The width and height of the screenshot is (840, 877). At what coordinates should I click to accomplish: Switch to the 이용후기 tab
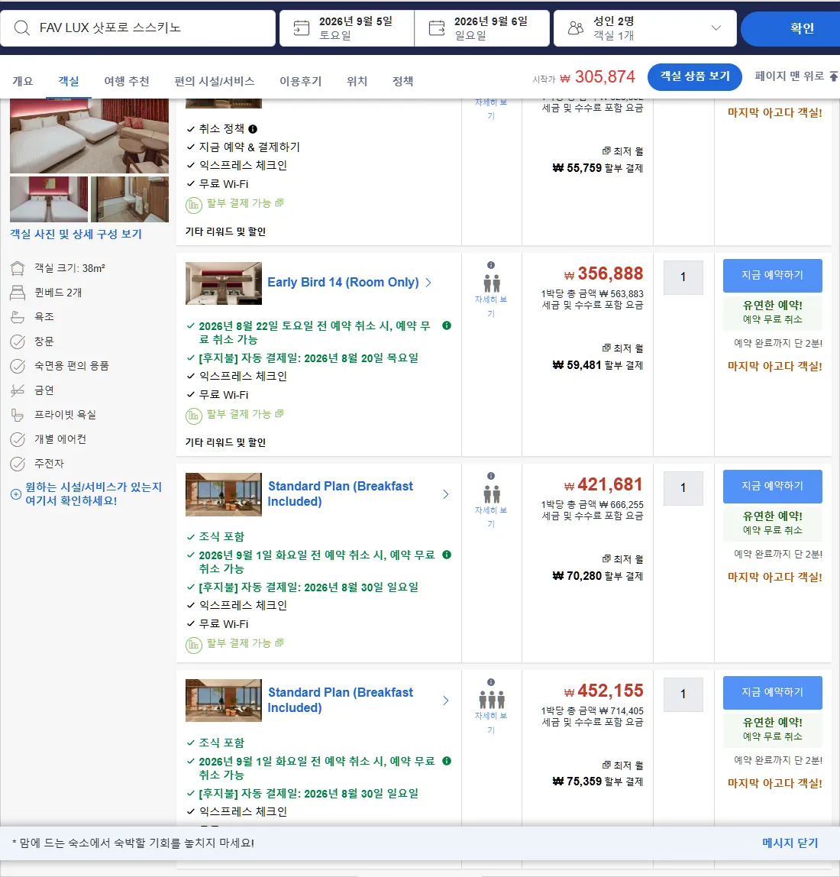[x=301, y=81]
